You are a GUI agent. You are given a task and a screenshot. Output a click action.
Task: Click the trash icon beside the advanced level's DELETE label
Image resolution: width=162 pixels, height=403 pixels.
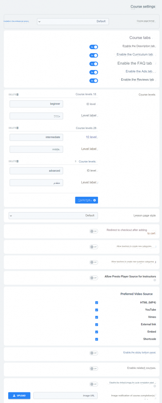[18, 161]
